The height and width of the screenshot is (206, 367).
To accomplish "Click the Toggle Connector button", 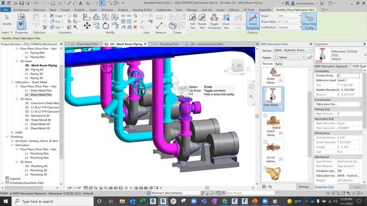I will [214, 21].
